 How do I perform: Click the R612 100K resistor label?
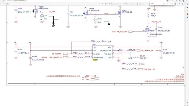(x=130, y=58)
